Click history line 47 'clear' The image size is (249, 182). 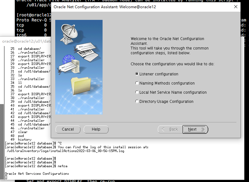[x=19, y=132]
